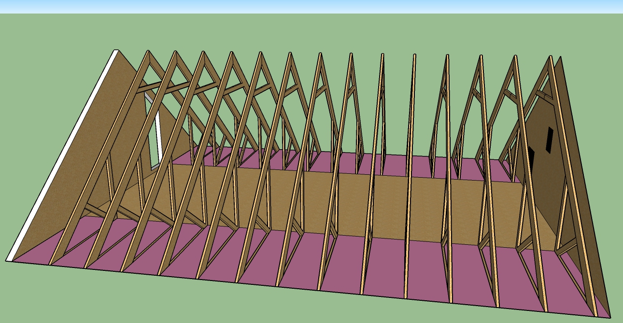
Task: Select the white trim board on left gable
Action: coord(63,154)
